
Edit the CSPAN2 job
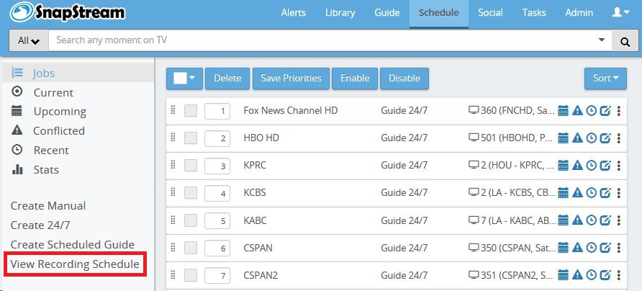605,275
